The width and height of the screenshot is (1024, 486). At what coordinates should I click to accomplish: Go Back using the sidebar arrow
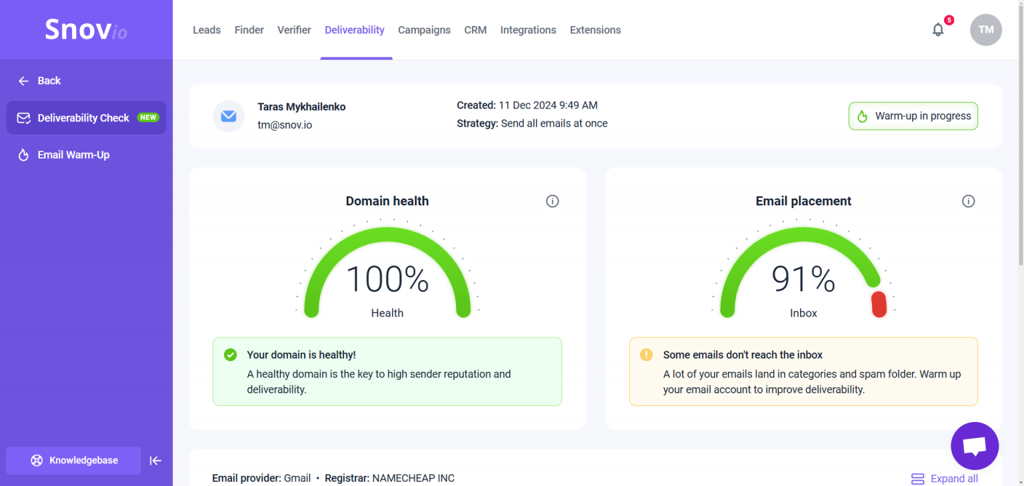[39, 81]
